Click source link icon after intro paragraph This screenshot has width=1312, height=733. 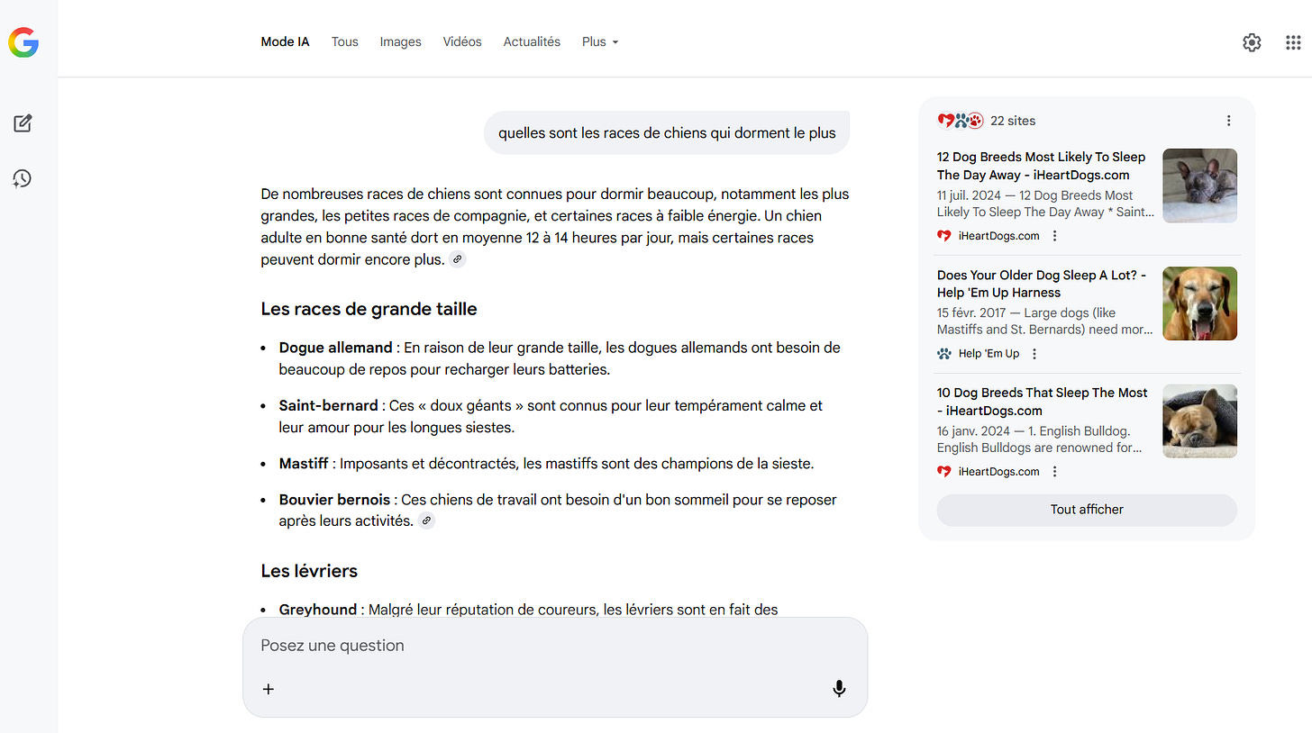[458, 259]
